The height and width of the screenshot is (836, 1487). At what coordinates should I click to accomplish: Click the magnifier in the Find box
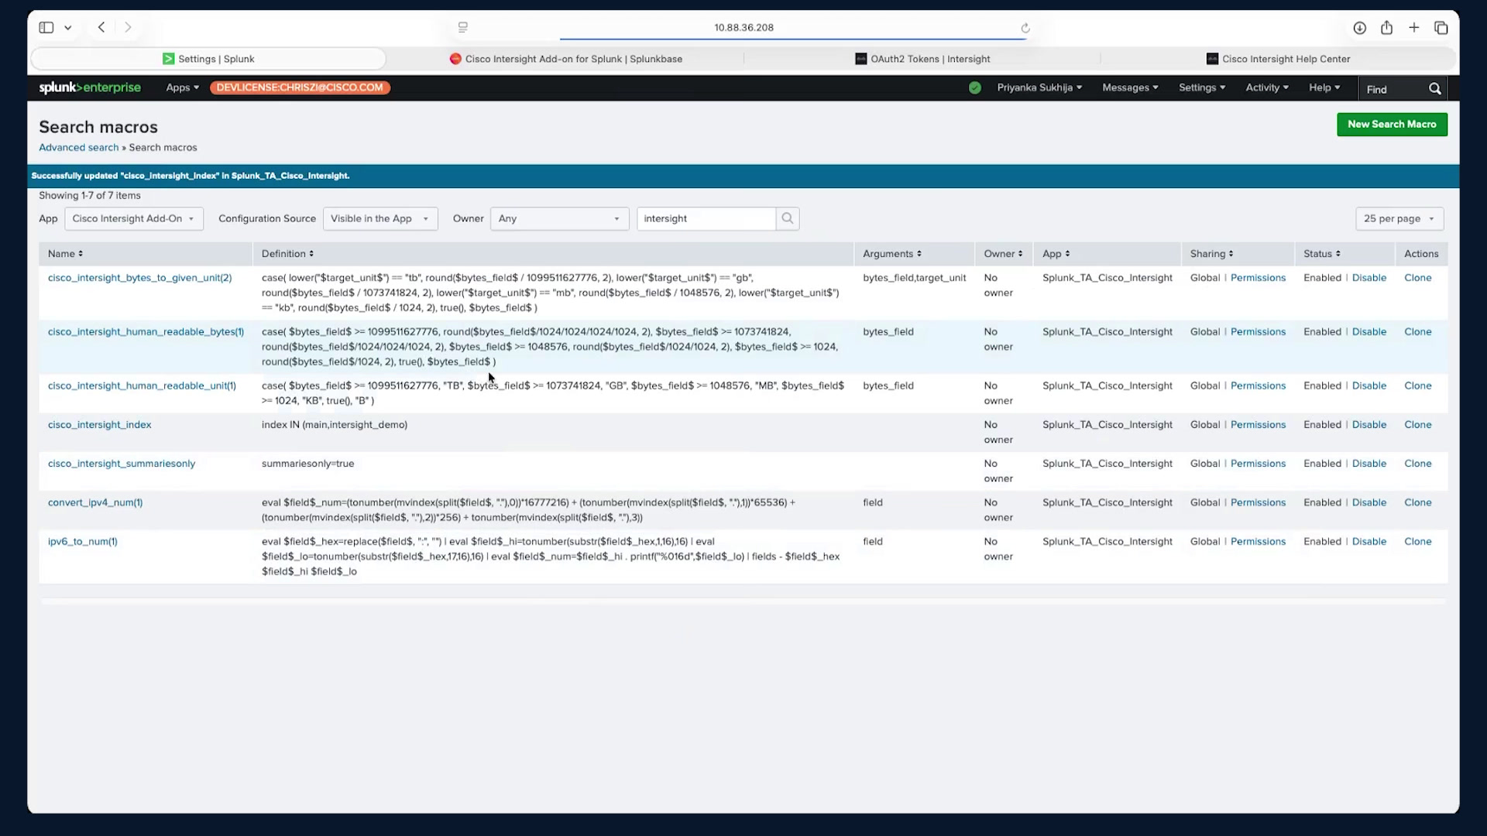1435,89
